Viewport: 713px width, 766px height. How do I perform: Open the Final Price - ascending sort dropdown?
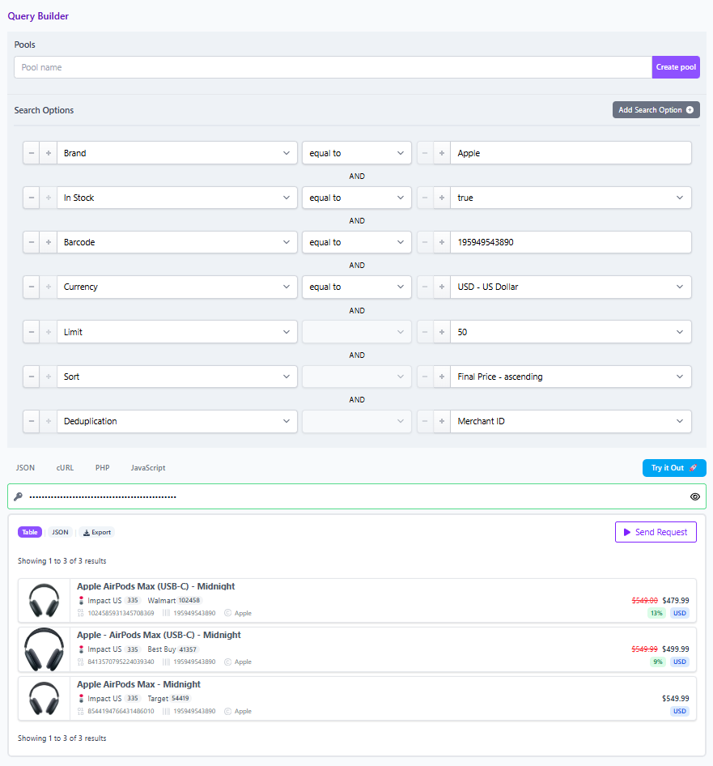pyautogui.click(x=571, y=377)
